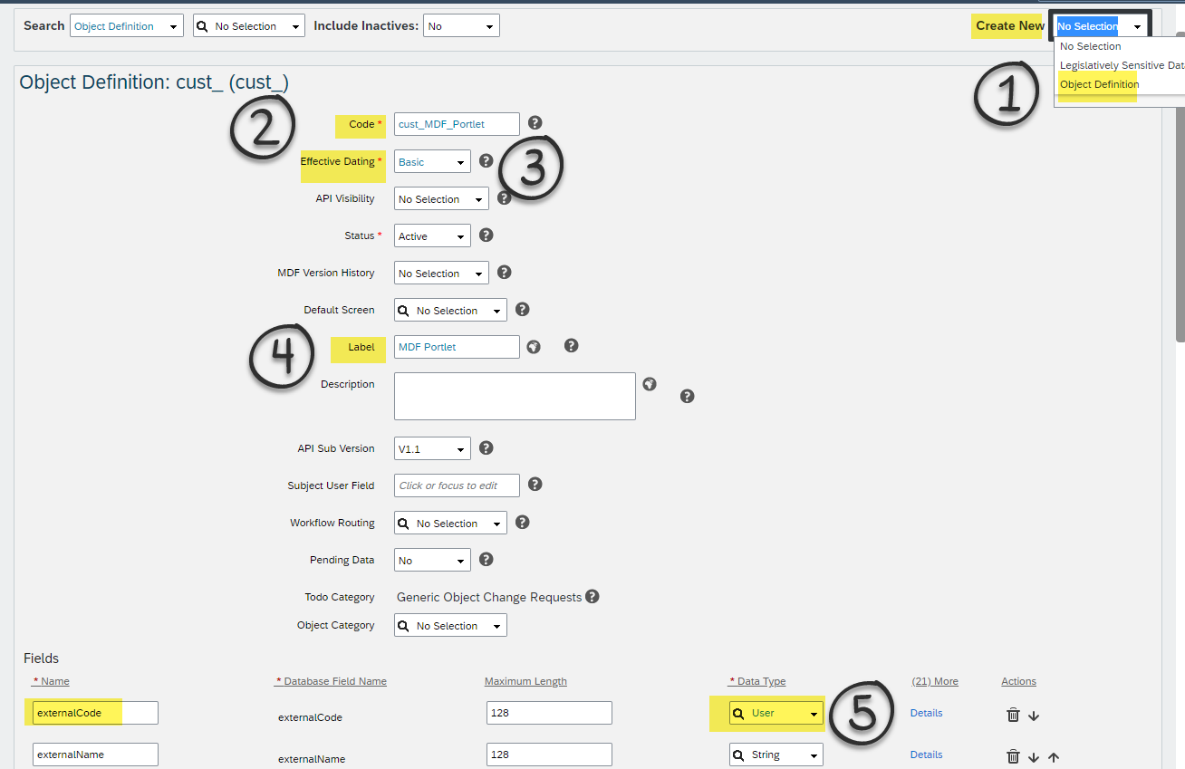1185x769 pixels.
Task: Open translations globe icon beside Label field
Action: tap(535, 346)
